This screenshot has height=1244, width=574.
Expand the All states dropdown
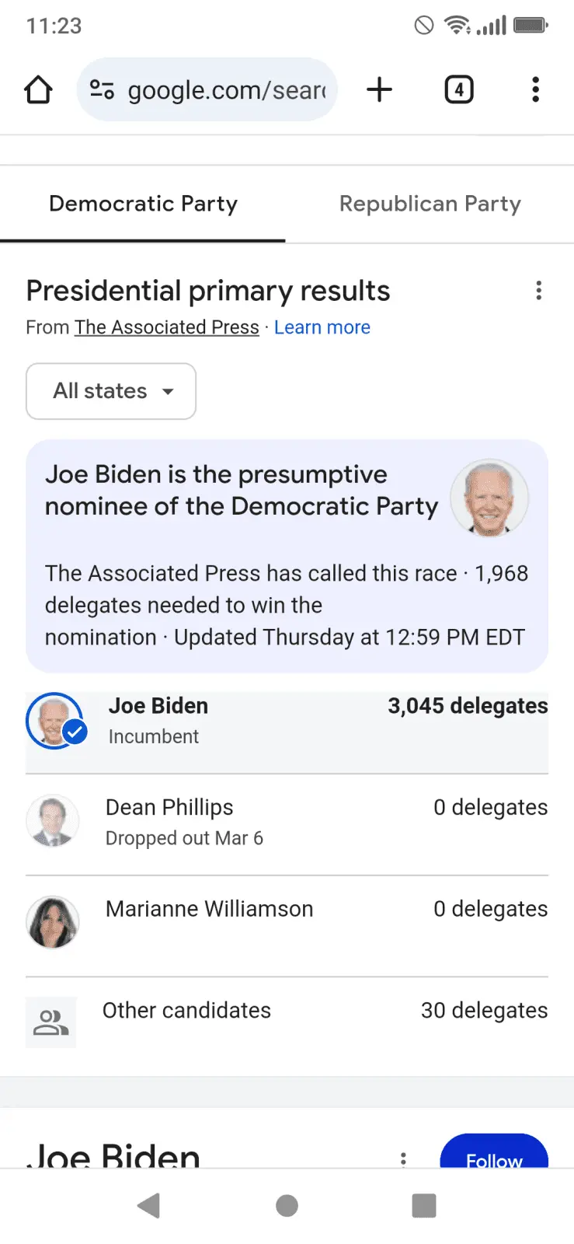click(111, 391)
